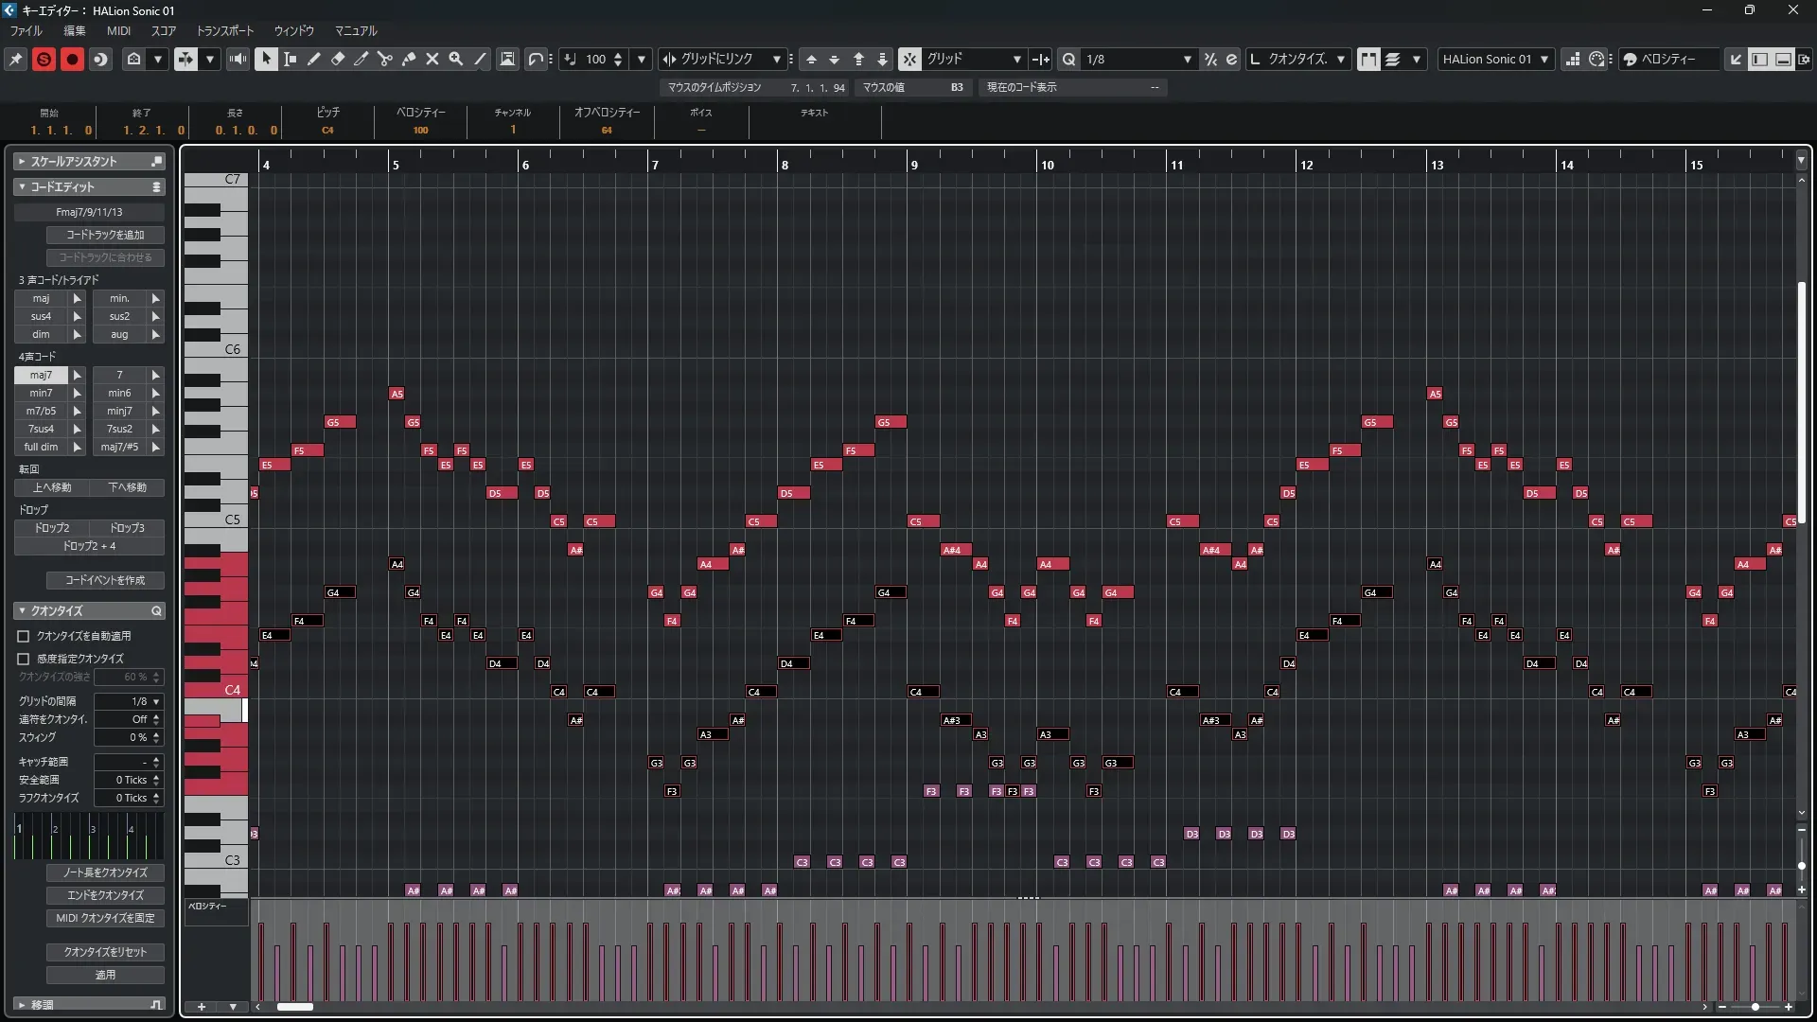Screen dimensions: 1817x1022
Task: Open the MIDI menu
Action: (118, 30)
